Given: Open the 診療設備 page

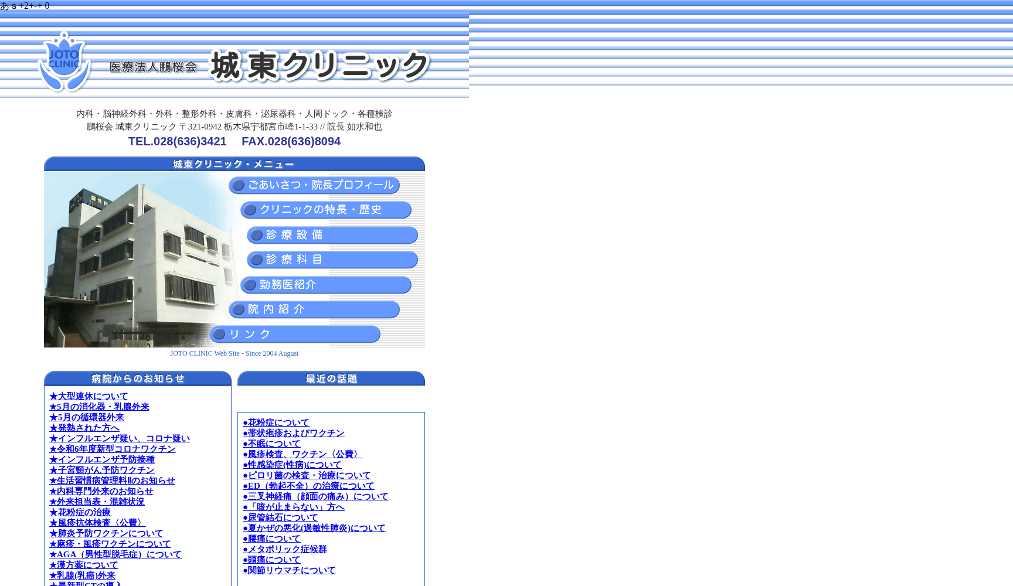Looking at the screenshot, I should point(332,235).
